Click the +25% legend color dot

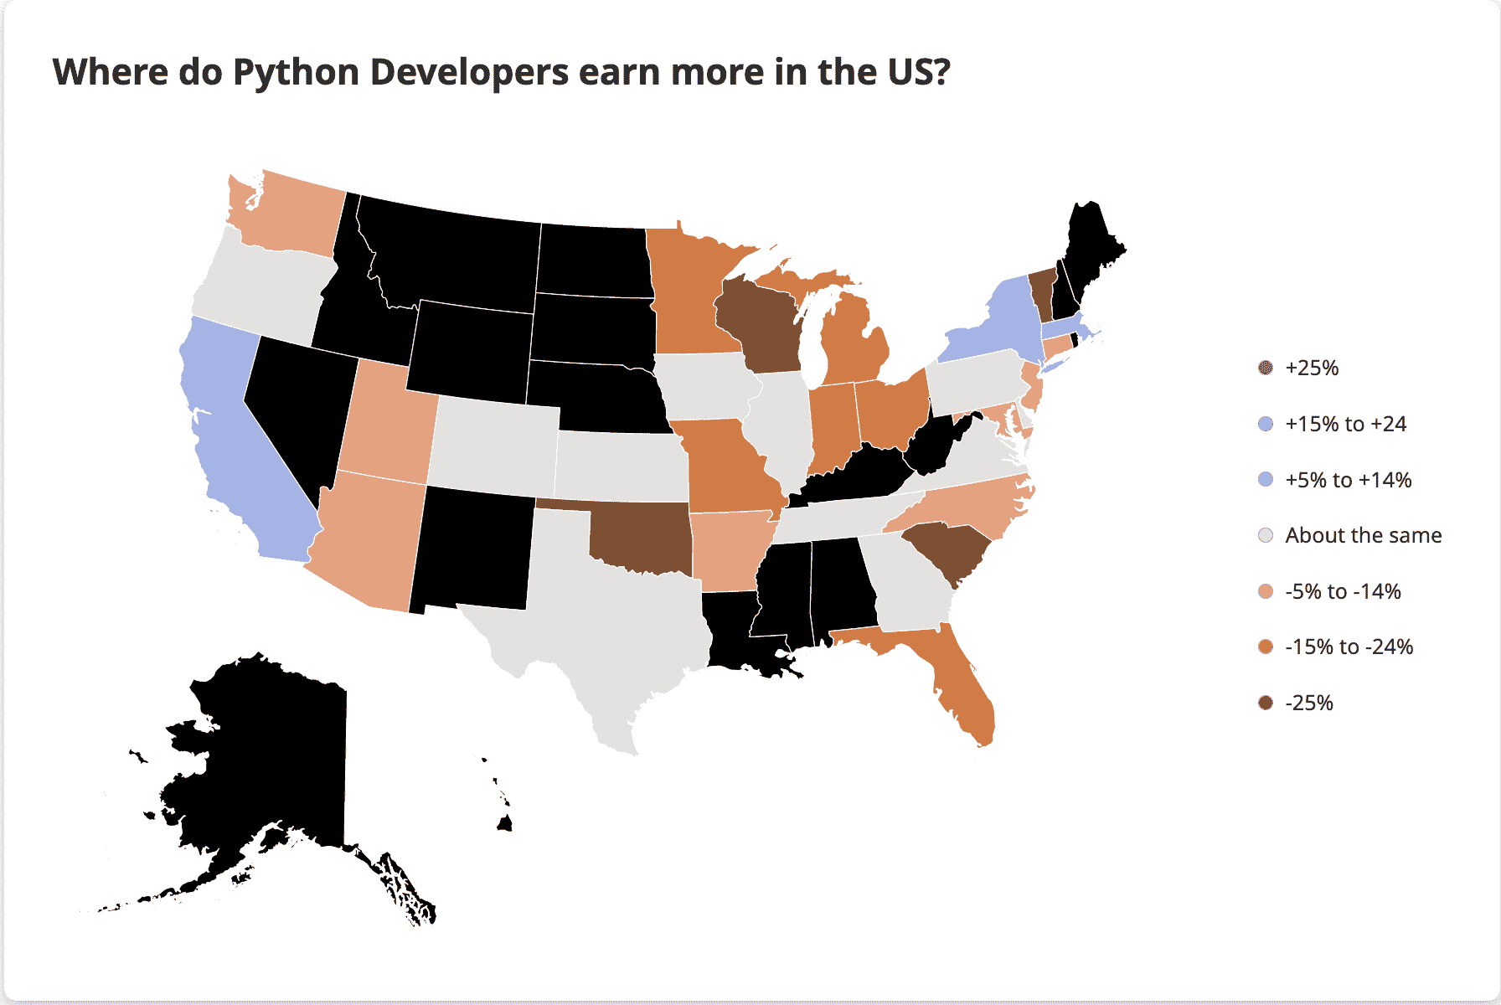pyautogui.click(x=1266, y=368)
